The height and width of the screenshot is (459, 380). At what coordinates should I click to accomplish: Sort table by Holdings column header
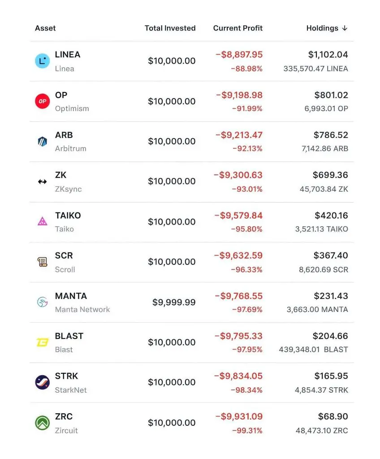pyautogui.click(x=322, y=28)
